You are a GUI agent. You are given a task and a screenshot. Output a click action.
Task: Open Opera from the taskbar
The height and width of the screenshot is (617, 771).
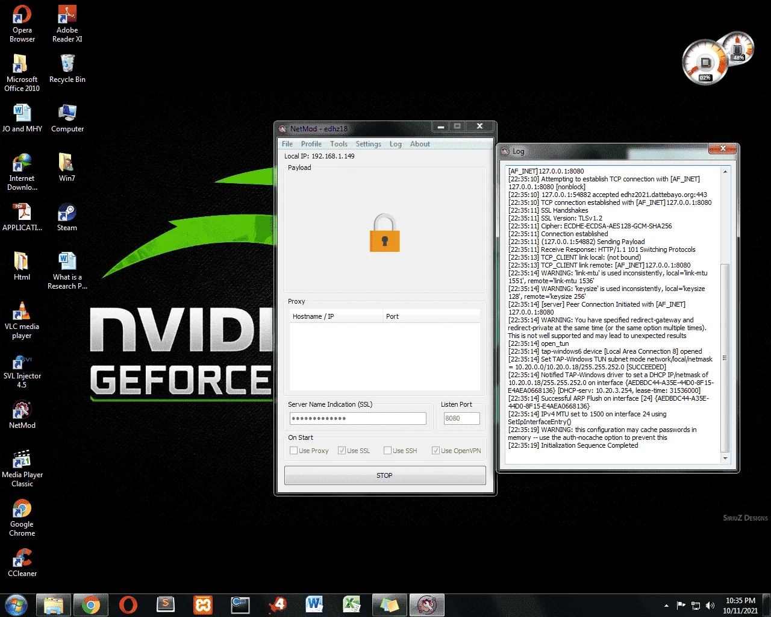[128, 604]
